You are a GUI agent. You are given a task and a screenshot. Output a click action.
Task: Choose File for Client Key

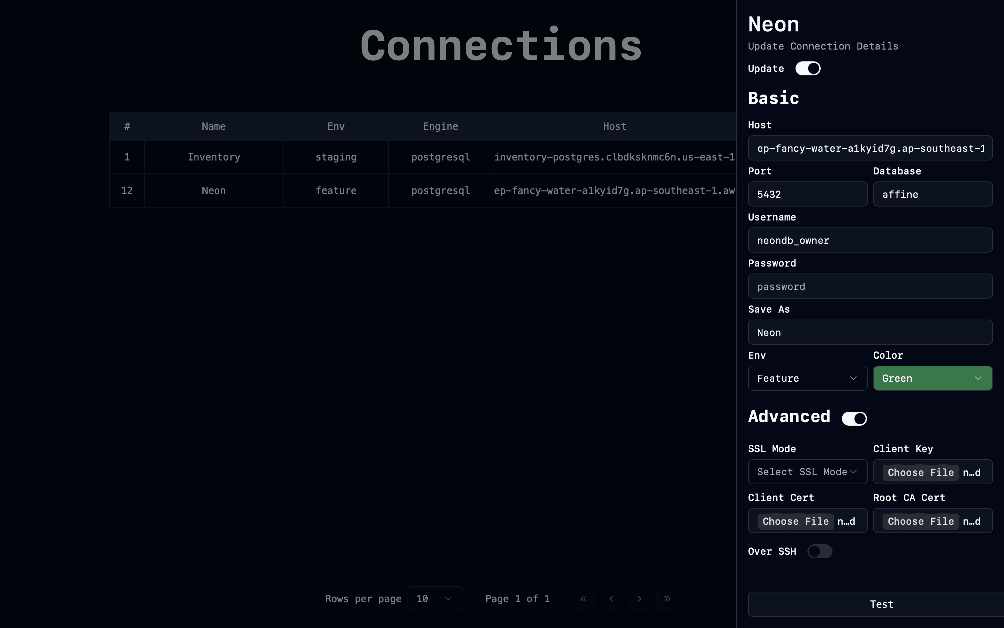tap(920, 472)
